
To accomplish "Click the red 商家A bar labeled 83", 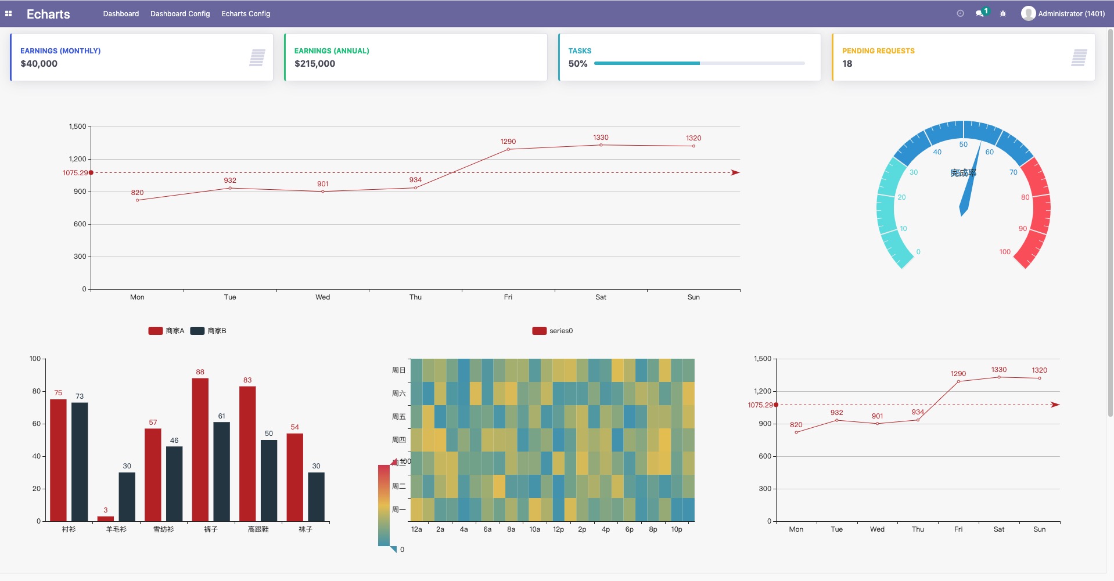I will click(x=247, y=454).
